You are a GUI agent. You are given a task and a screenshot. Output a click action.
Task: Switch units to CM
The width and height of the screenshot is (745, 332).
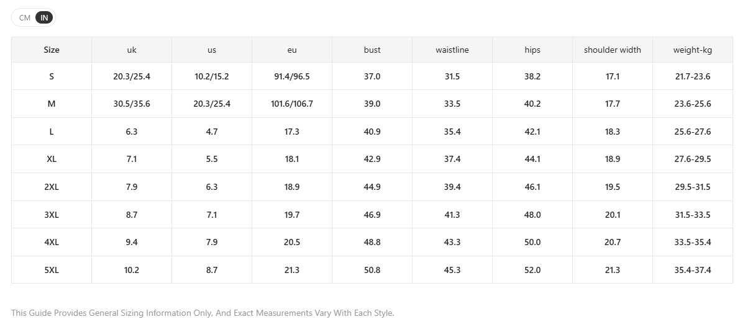tap(25, 18)
